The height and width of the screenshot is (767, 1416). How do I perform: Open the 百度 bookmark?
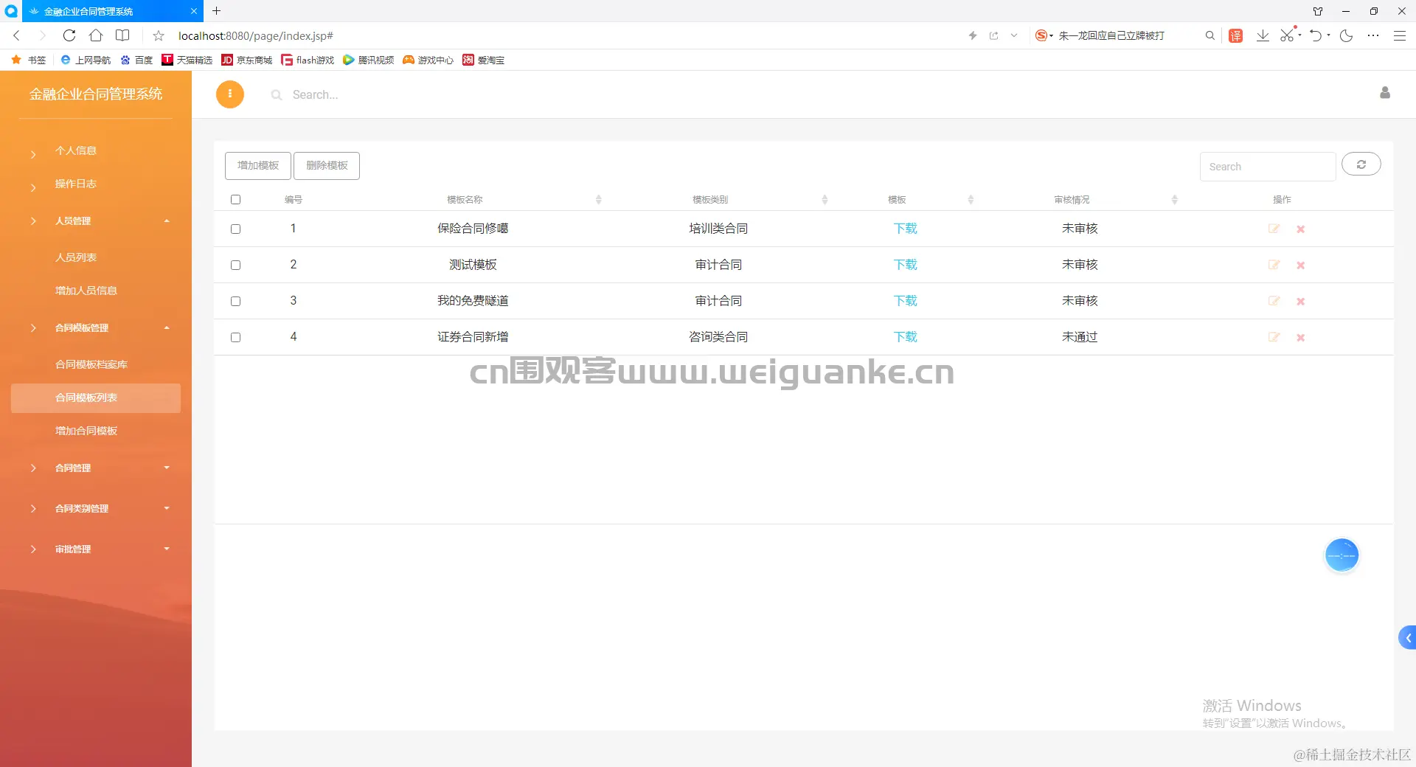point(136,60)
